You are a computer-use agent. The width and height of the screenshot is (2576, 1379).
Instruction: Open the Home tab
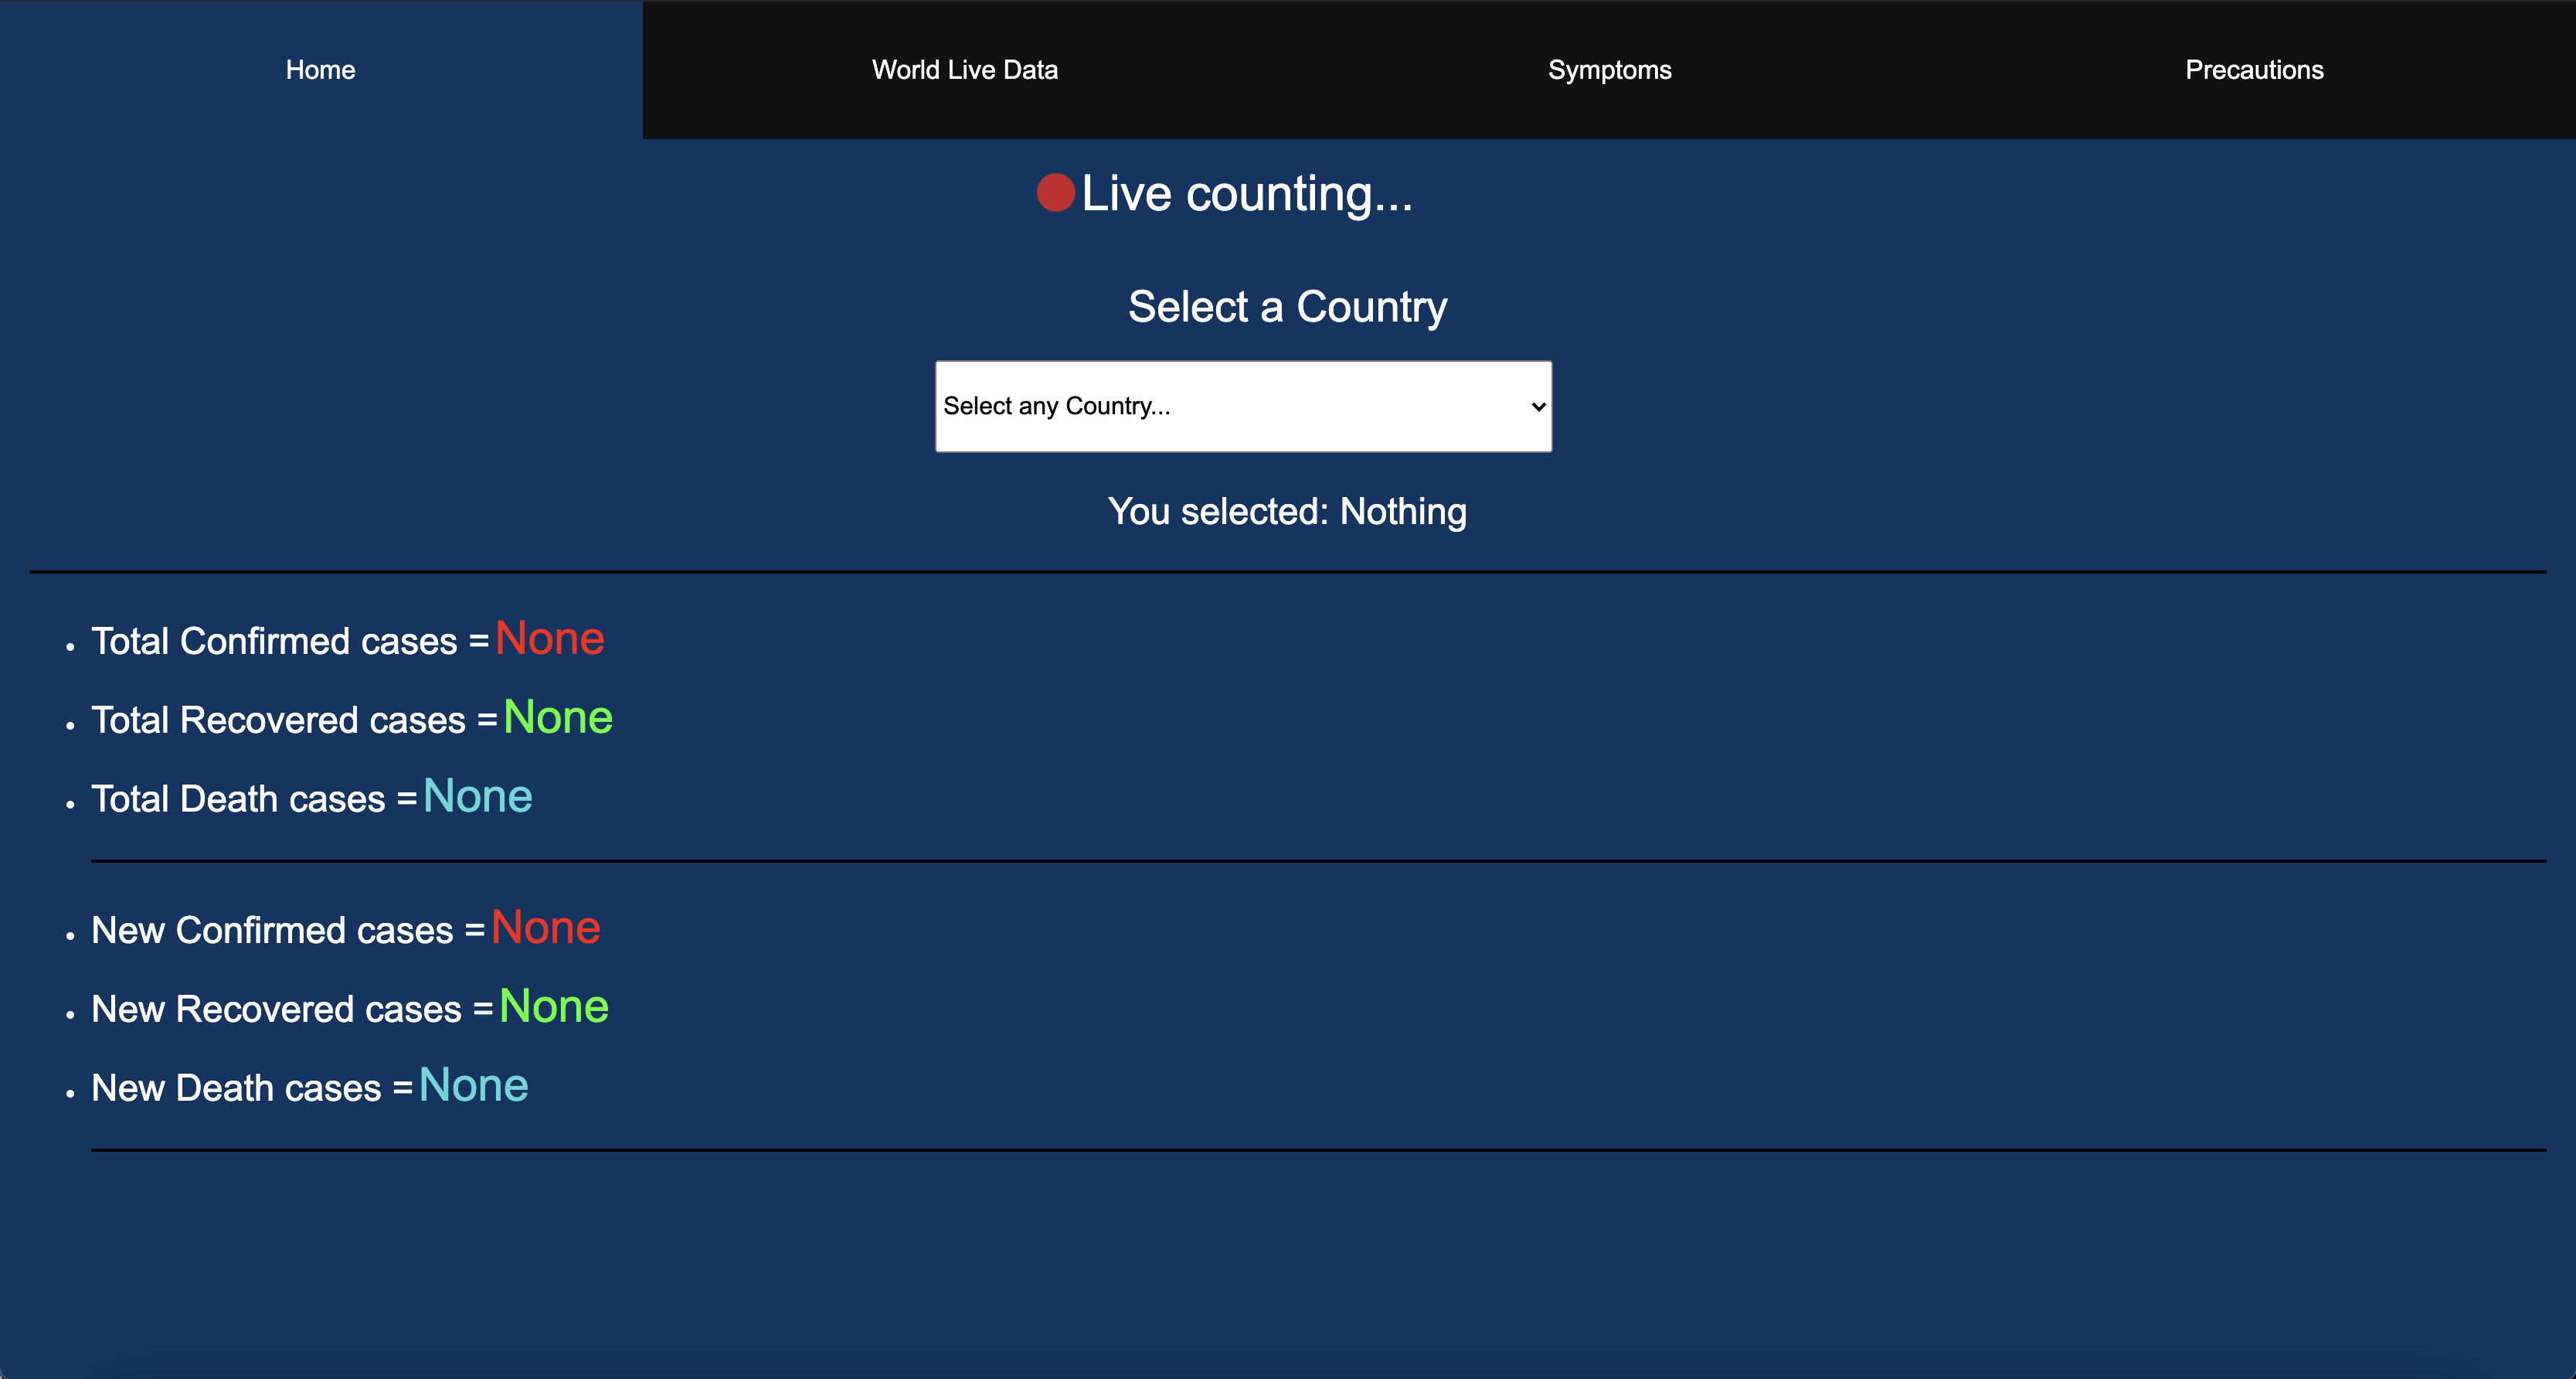[x=320, y=70]
